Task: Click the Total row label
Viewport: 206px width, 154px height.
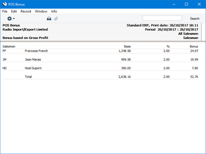Action: [28, 77]
